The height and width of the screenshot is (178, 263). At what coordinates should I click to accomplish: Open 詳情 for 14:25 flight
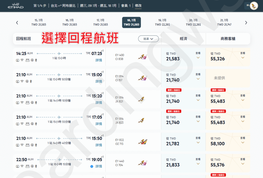[99, 60]
